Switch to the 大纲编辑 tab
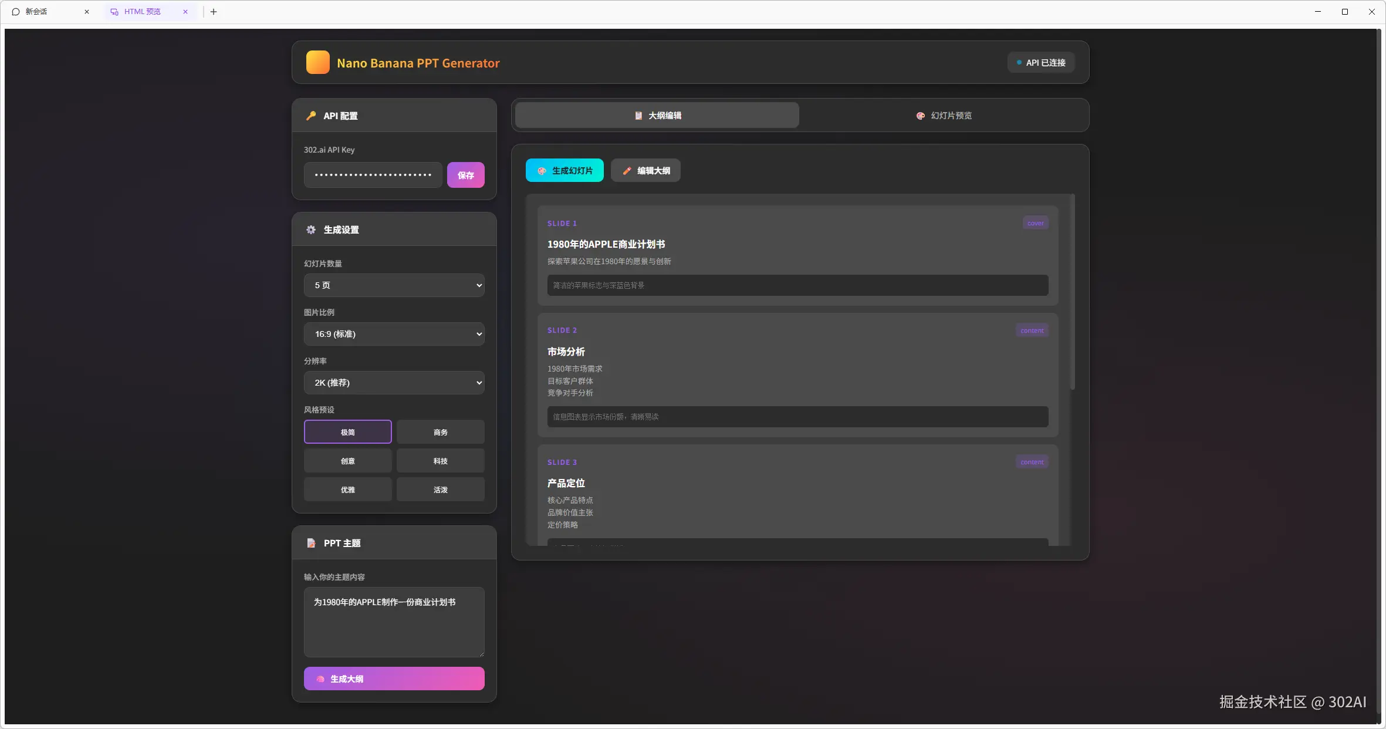 coord(657,116)
